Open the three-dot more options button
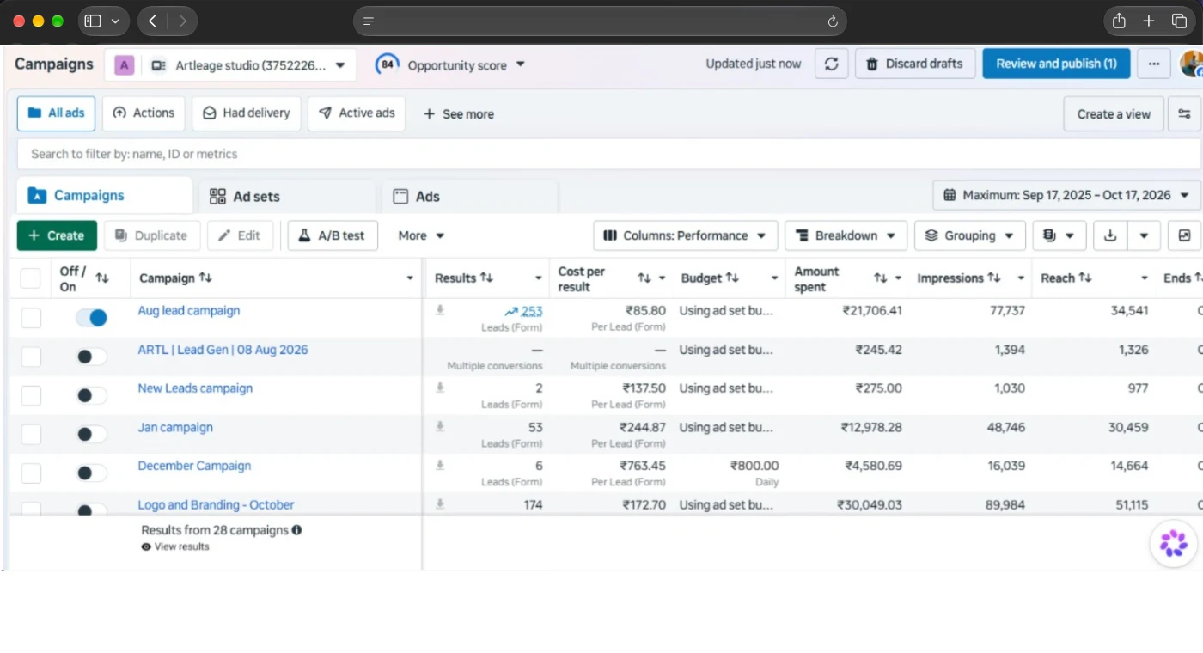 [x=1154, y=64]
